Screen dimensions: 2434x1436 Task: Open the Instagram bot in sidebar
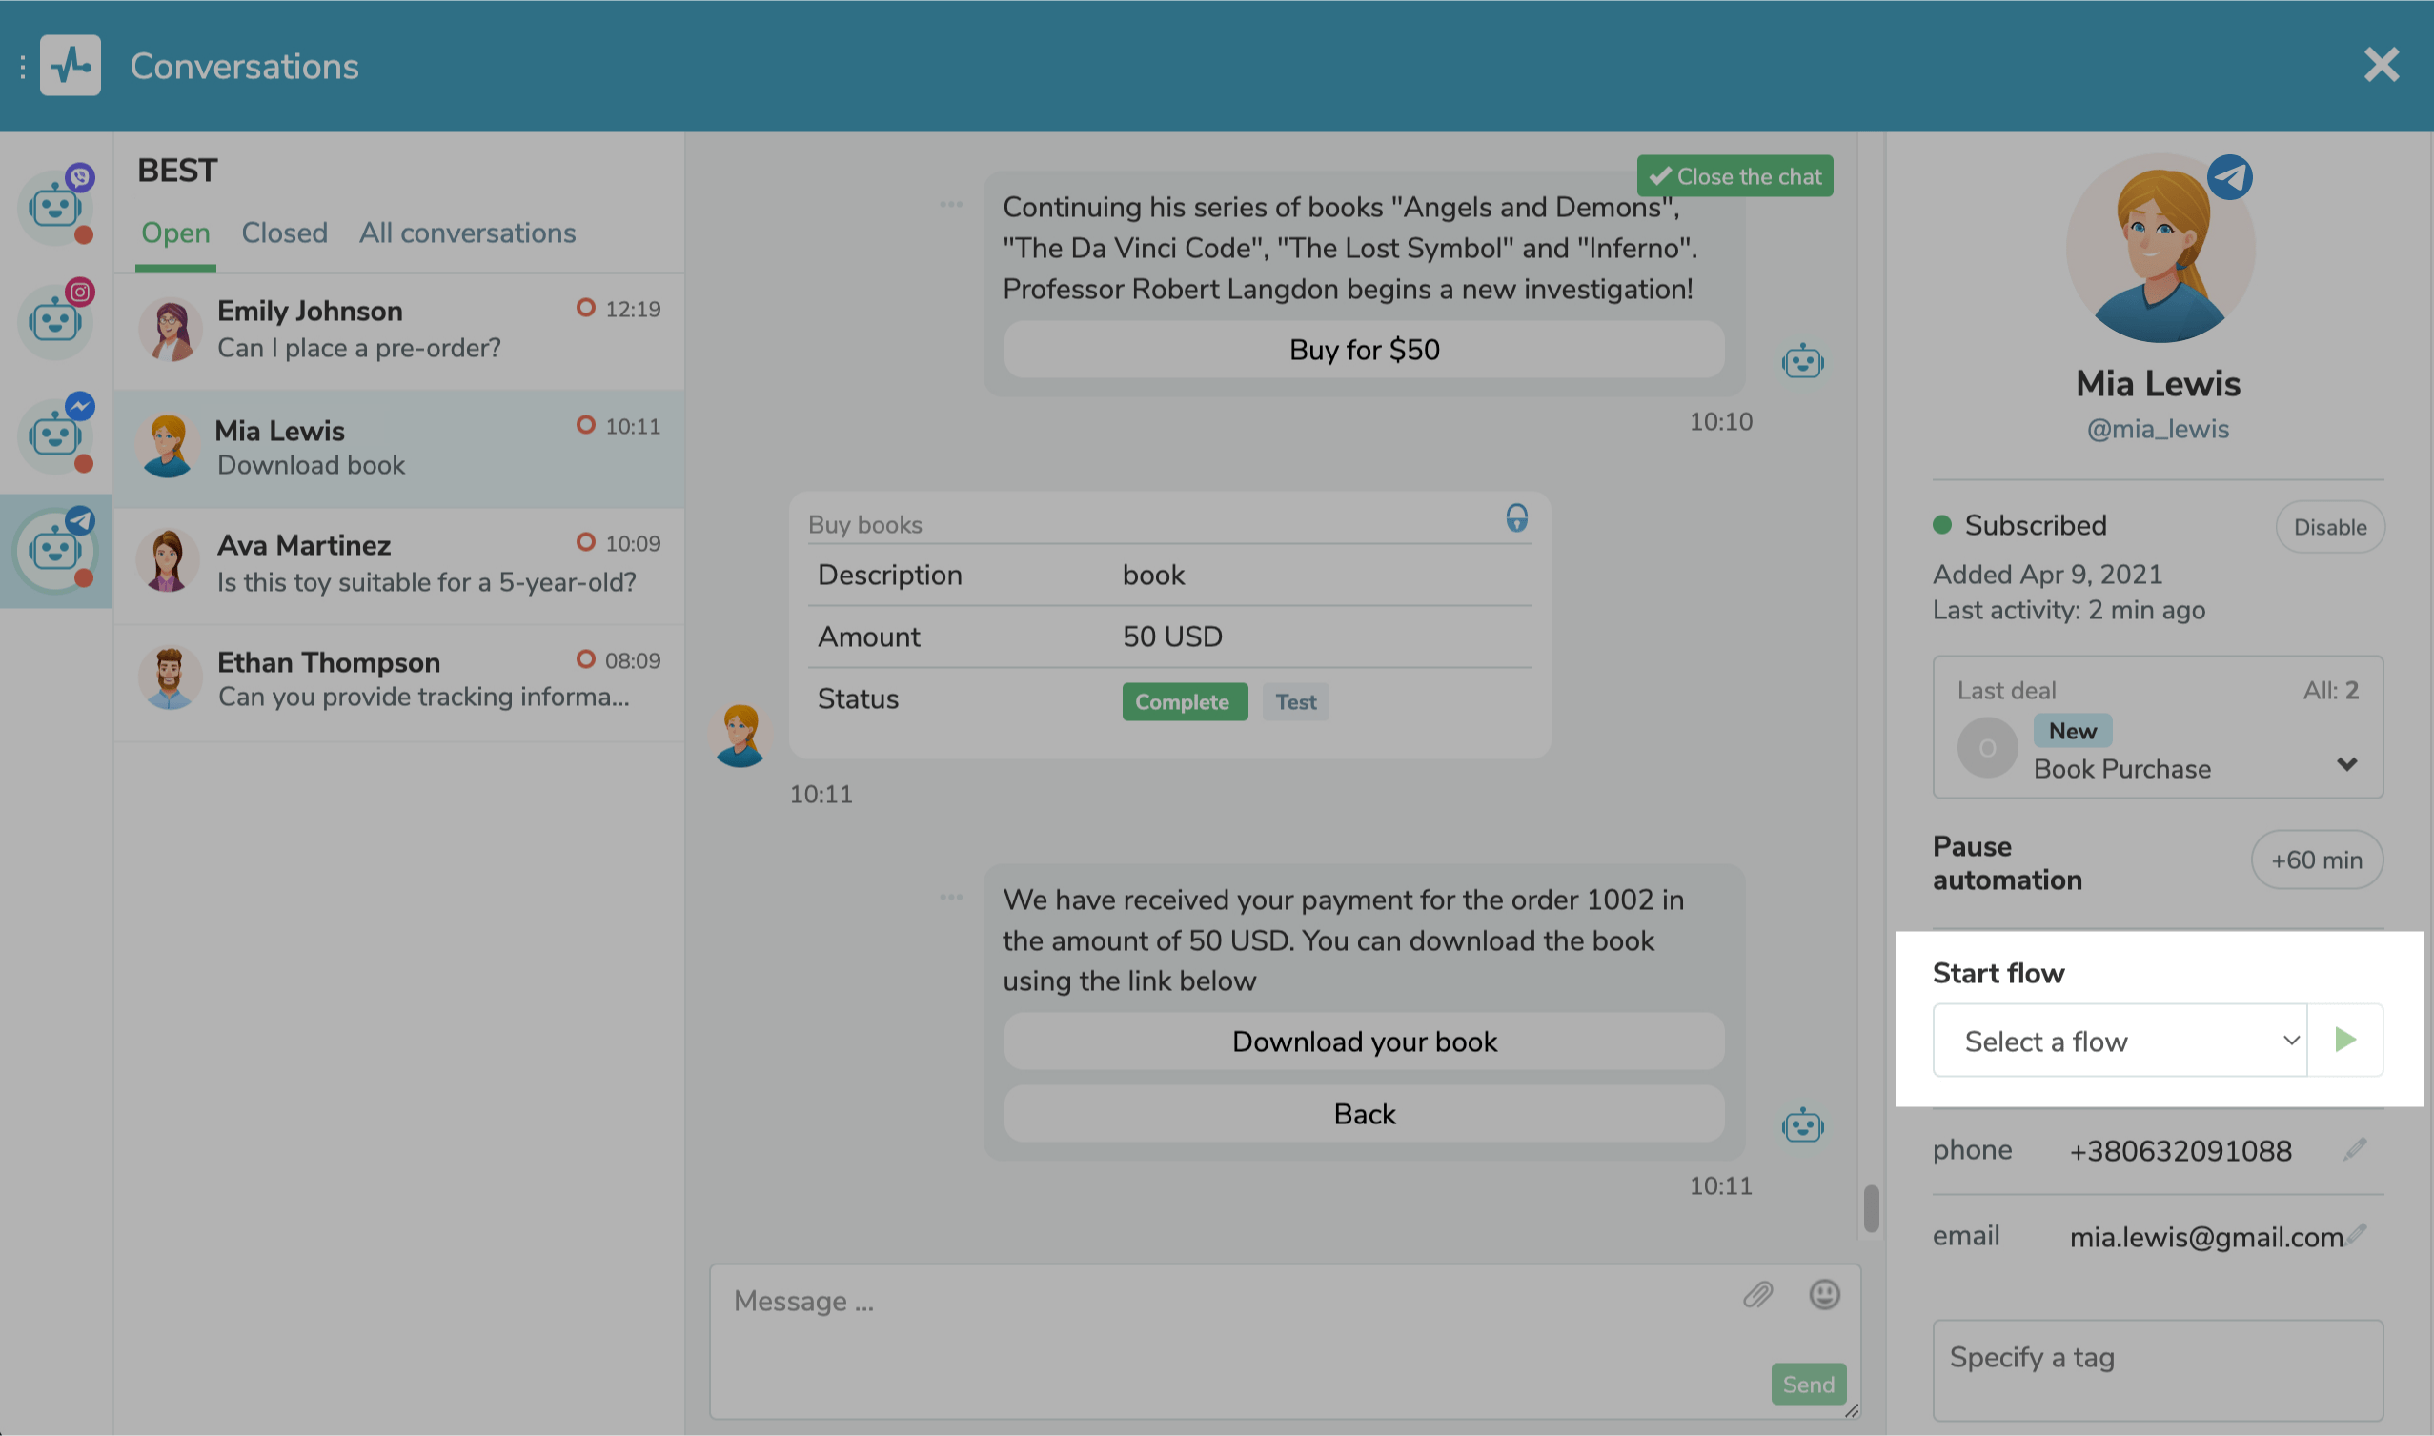point(55,320)
